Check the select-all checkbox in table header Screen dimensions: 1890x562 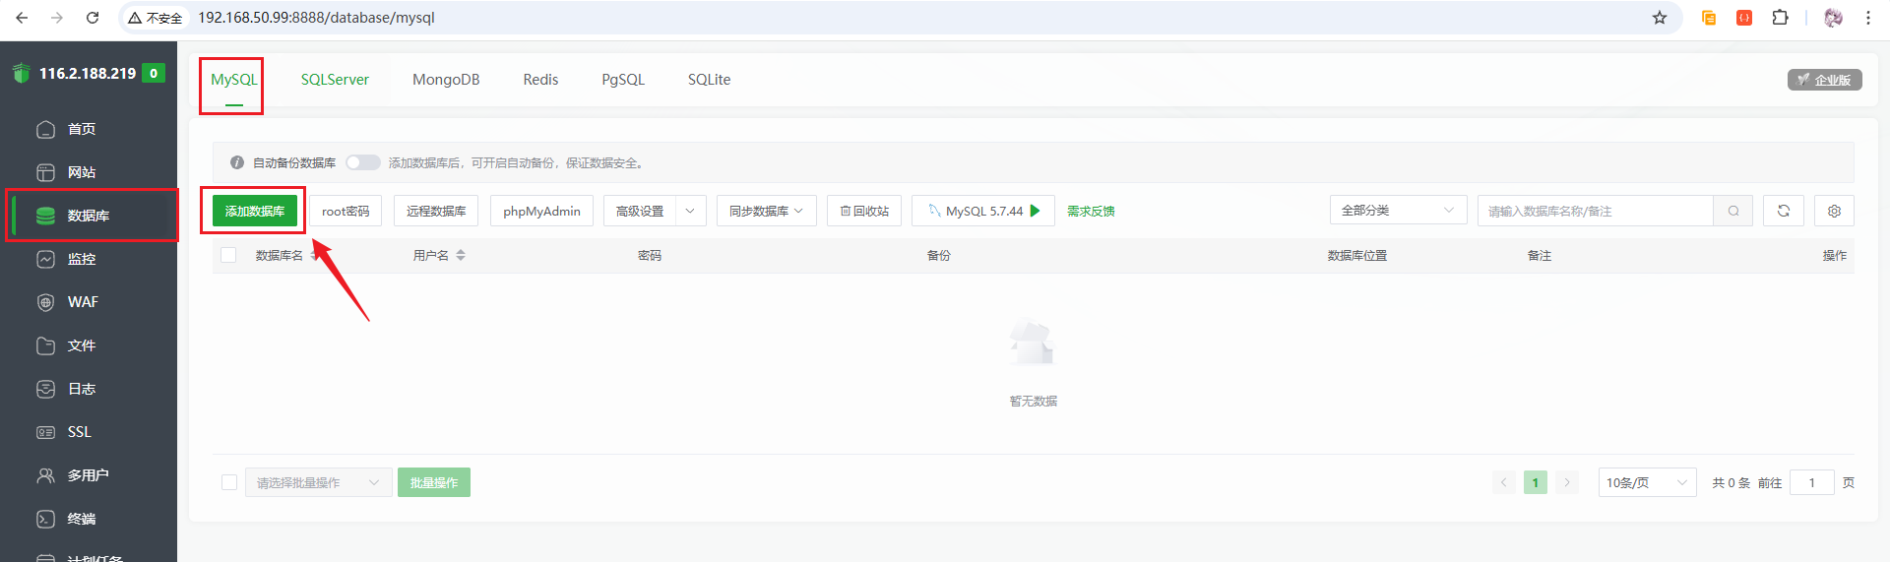[228, 255]
